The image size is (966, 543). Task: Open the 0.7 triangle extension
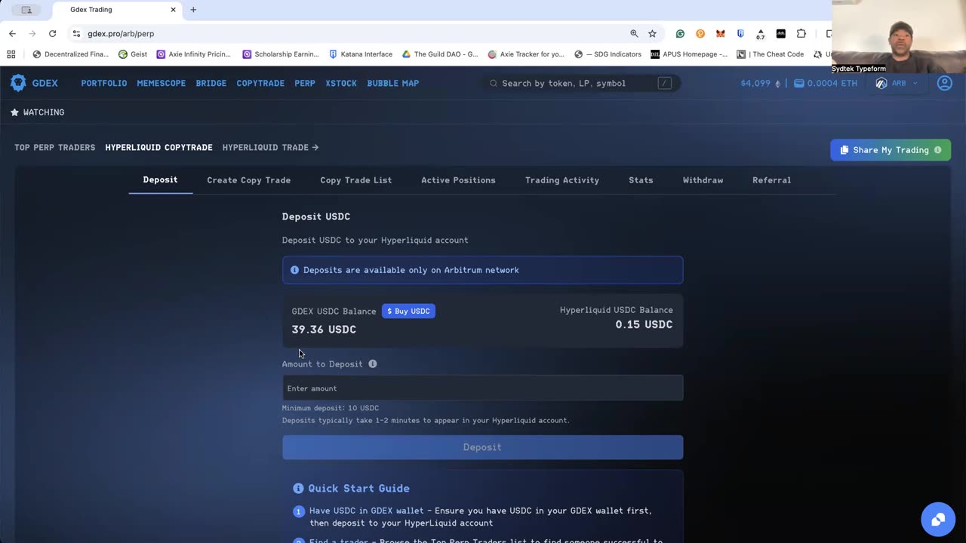(761, 34)
